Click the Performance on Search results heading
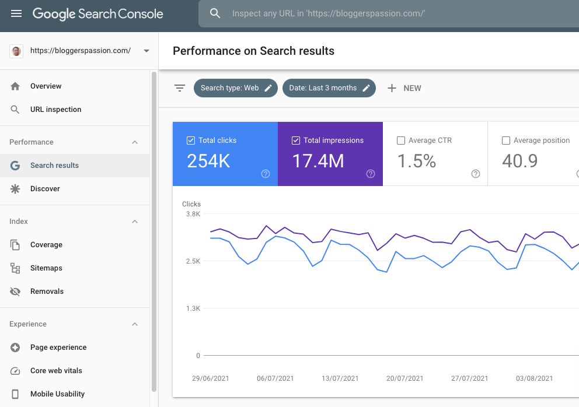The width and height of the screenshot is (579, 407). (254, 51)
